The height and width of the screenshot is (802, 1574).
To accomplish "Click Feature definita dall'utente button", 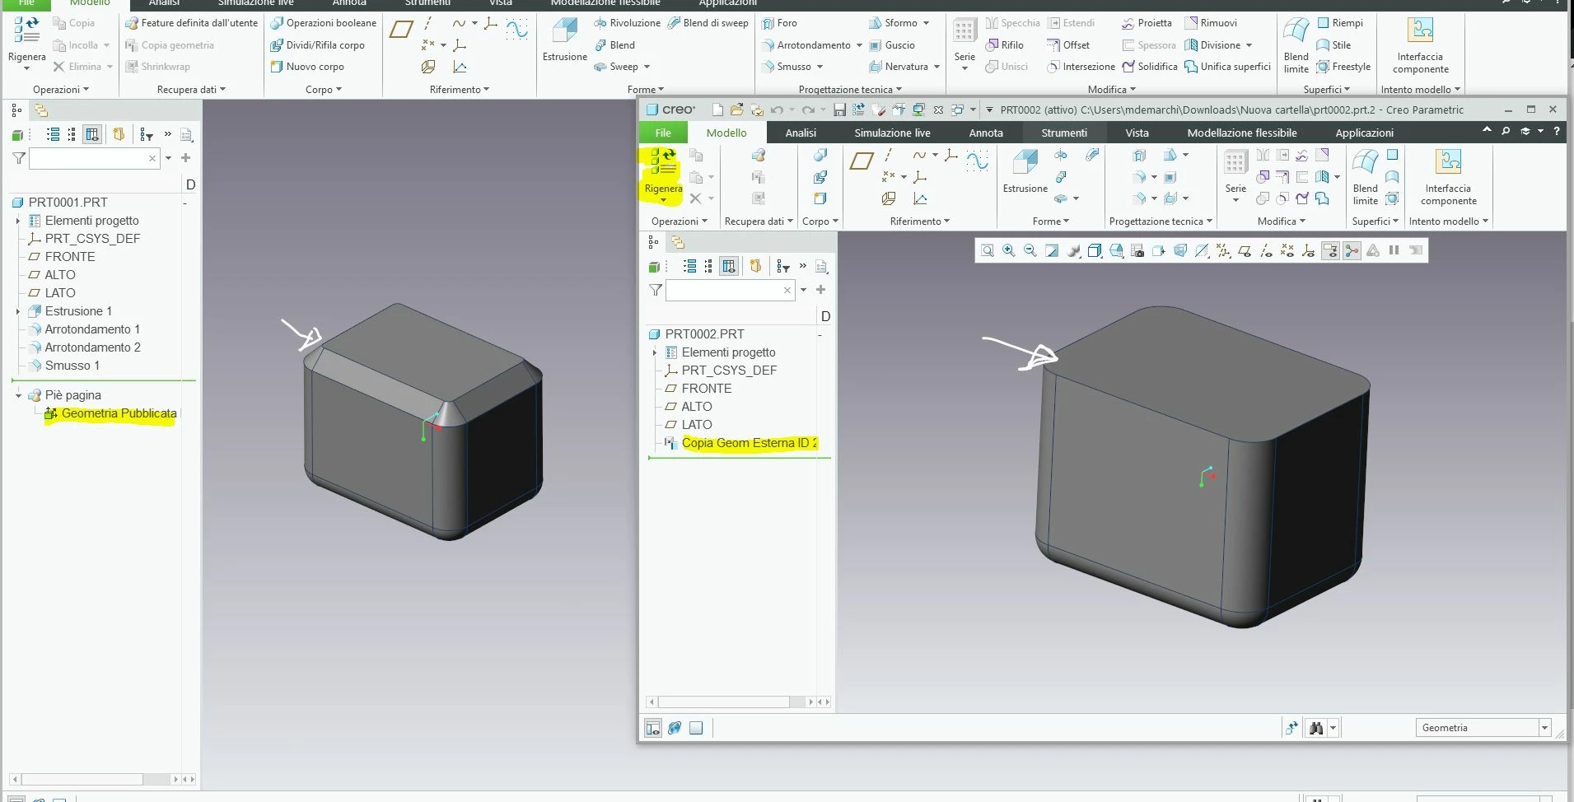I will click(x=191, y=23).
